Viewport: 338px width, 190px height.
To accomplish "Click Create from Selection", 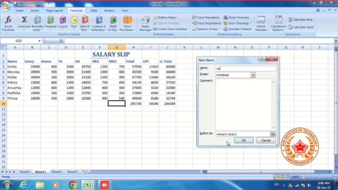I will pyautogui.click(x=170, y=29).
